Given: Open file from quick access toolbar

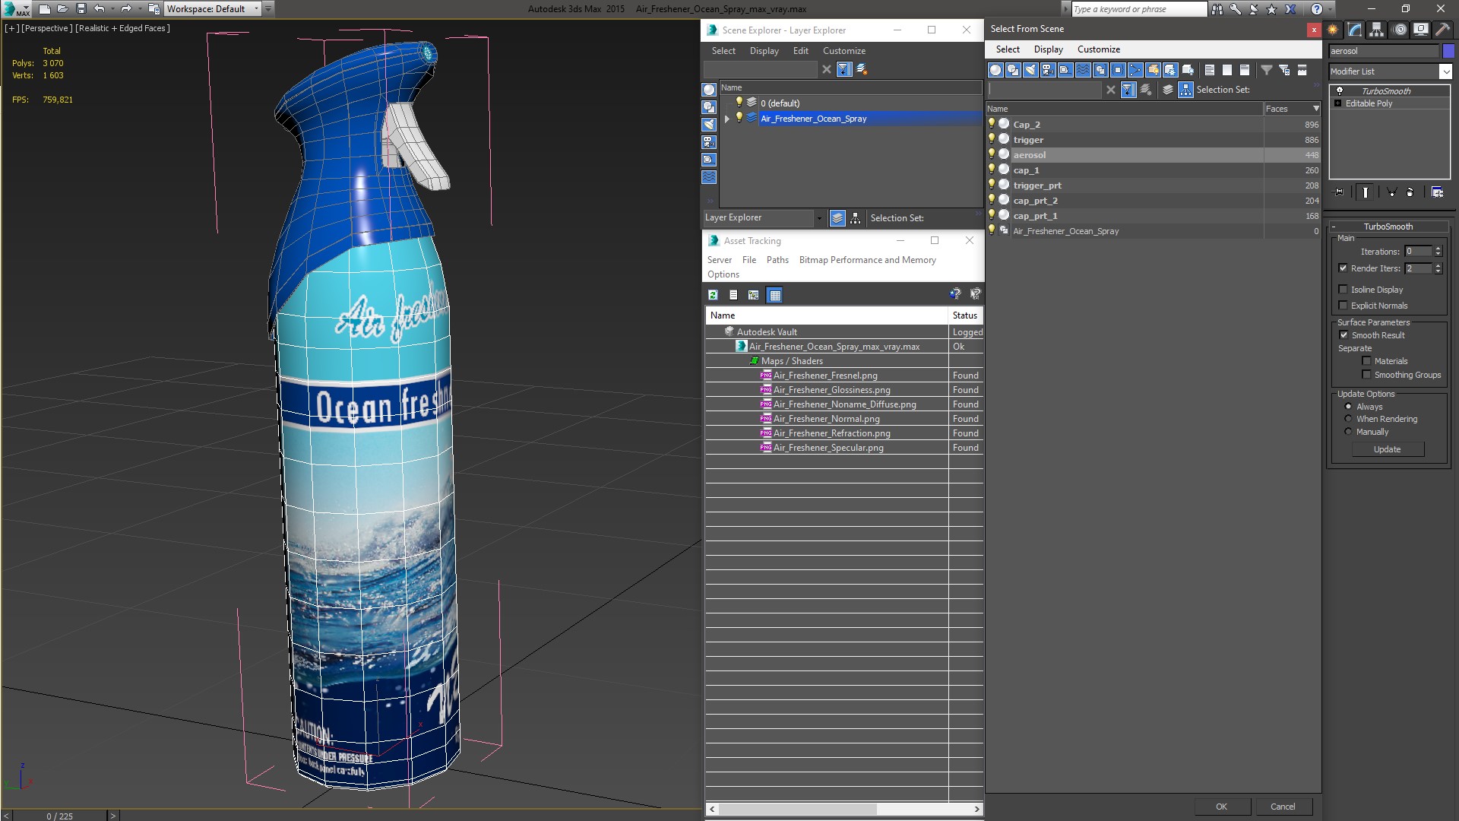Looking at the screenshot, I should click(x=62, y=9).
